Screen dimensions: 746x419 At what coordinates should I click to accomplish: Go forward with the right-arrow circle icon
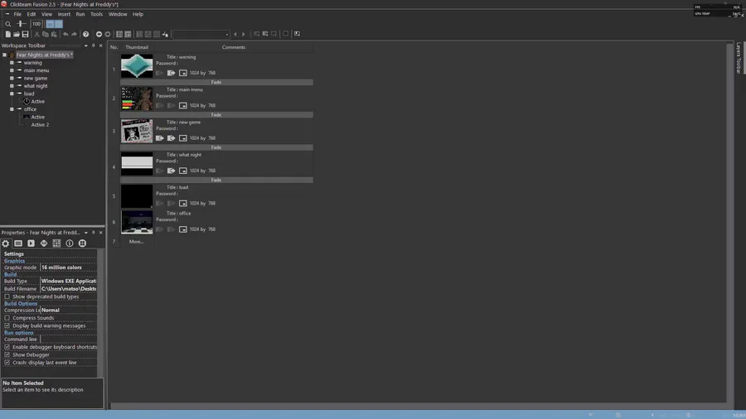pos(108,34)
